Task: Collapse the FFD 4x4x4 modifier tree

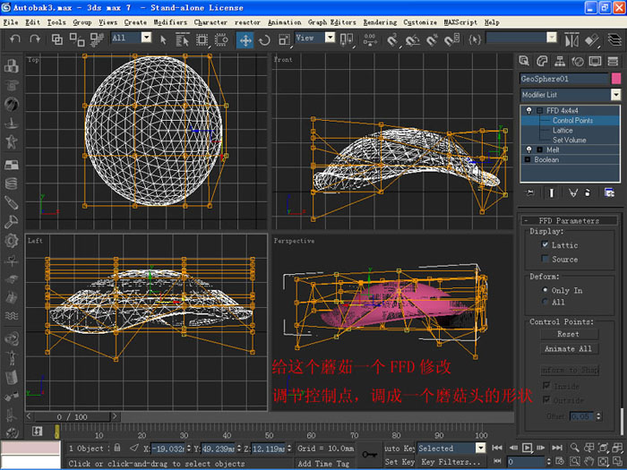Action: click(539, 111)
